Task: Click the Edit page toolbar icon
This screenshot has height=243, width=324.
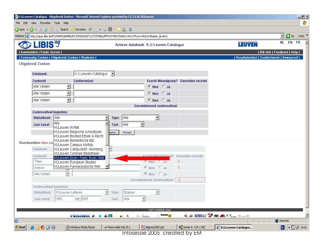Action: [x=110, y=29]
